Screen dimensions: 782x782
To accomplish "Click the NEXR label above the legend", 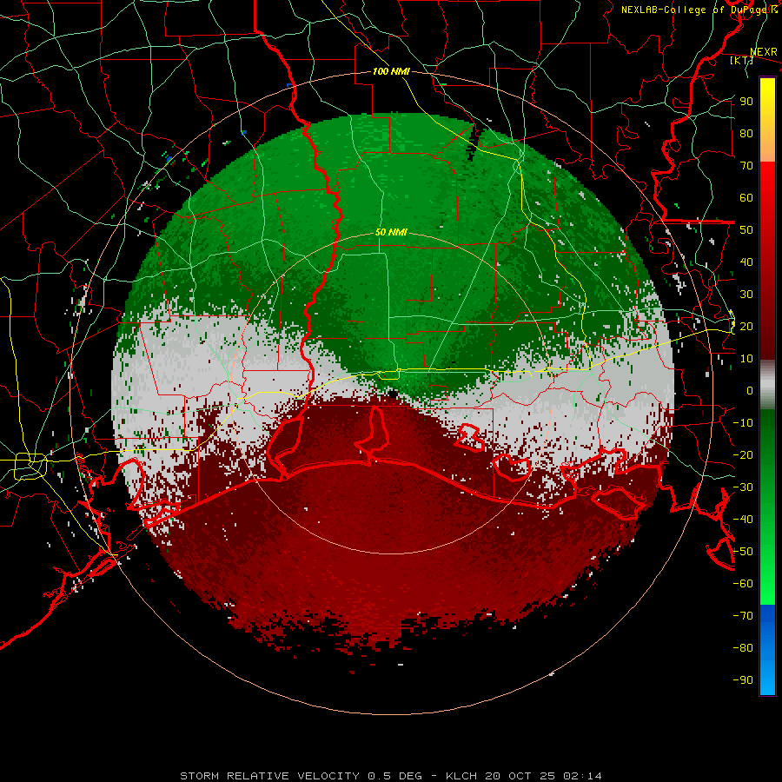I will click(764, 52).
